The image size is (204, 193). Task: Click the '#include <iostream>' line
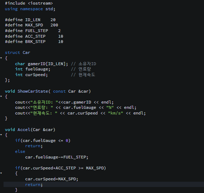coord(29,3)
